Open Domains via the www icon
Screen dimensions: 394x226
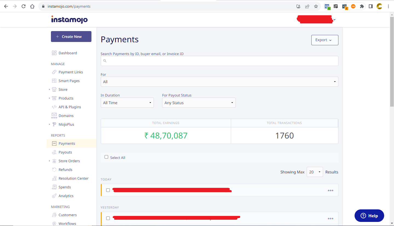pyautogui.click(x=54, y=116)
